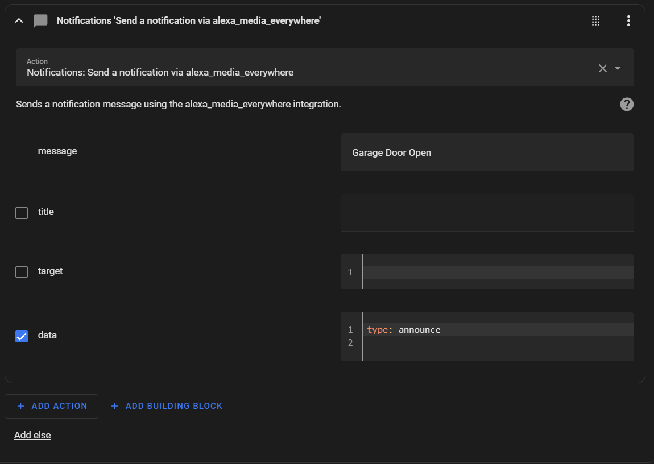
Task: Click the 'Add else' link
Action: point(32,435)
